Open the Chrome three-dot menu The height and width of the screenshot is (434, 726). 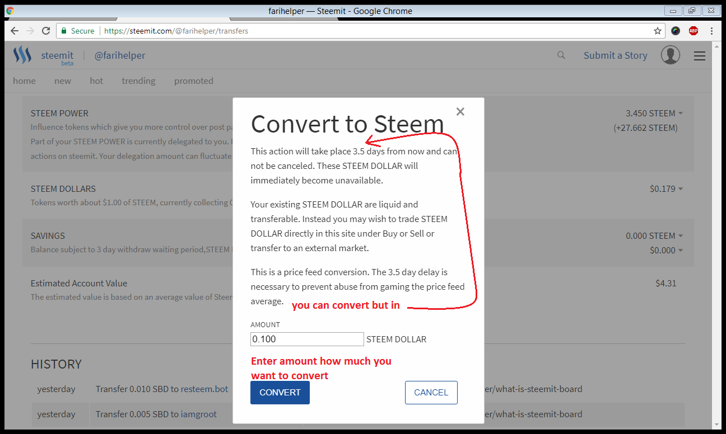point(712,31)
